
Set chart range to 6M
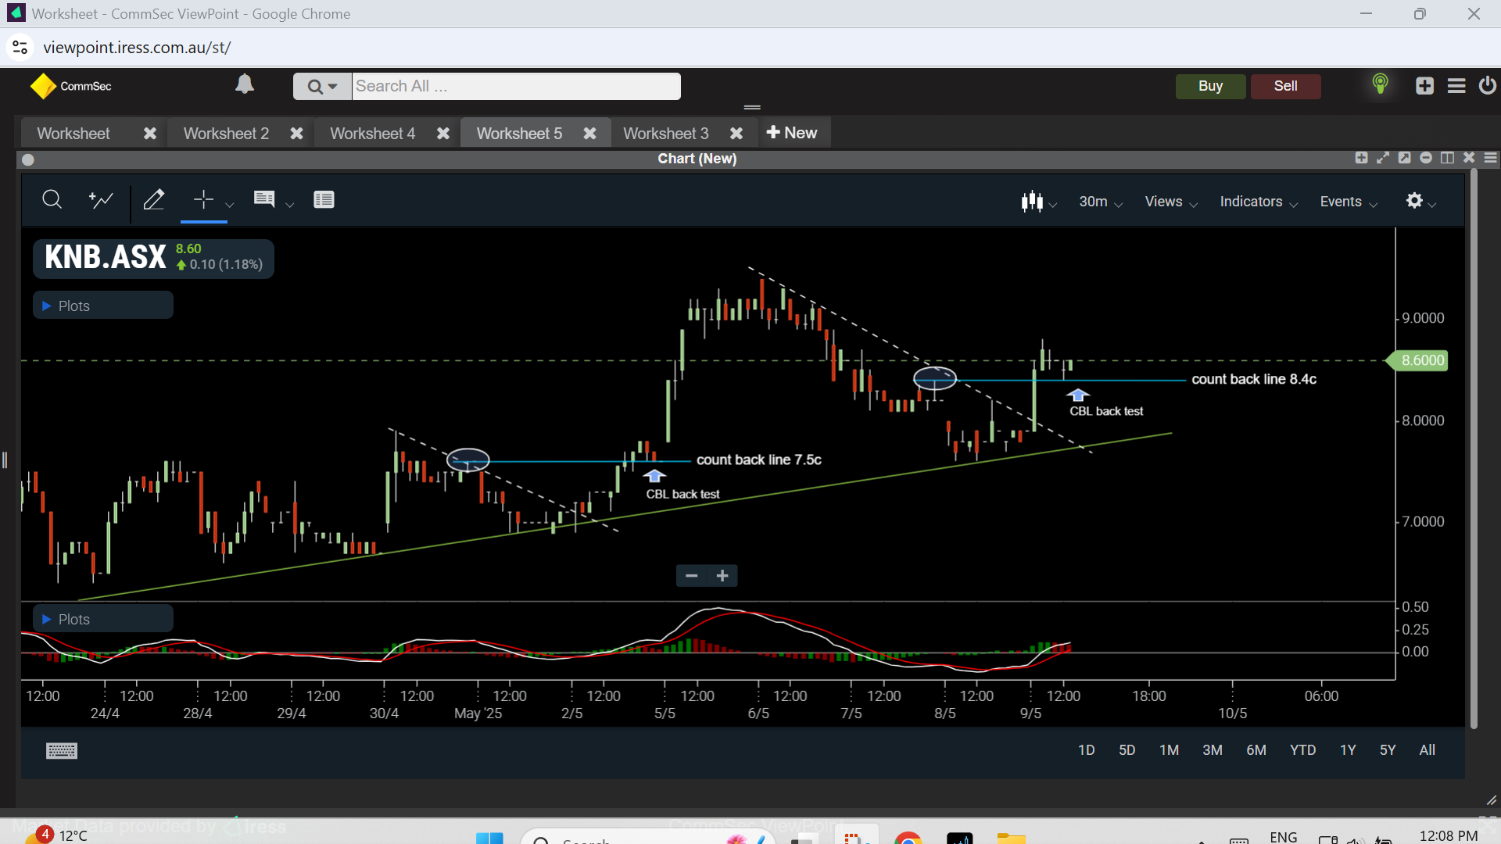point(1256,750)
